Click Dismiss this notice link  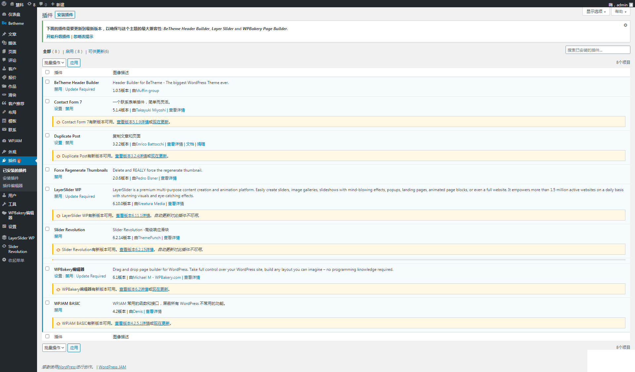[x=83, y=37]
